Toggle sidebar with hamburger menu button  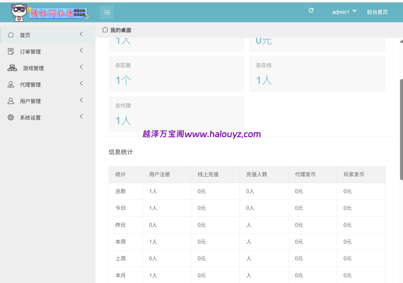pyautogui.click(x=107, y=12)
